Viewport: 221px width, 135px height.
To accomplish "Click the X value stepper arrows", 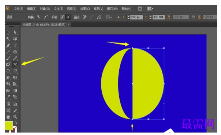I will [128, 17].
